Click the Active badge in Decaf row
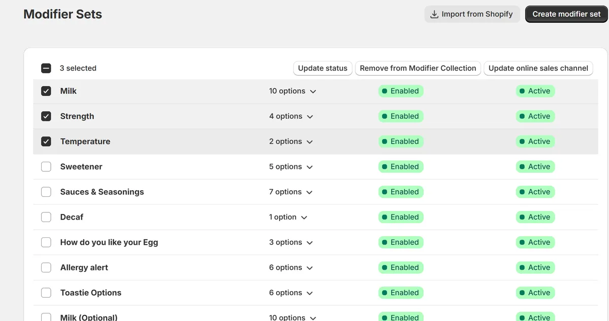609x321 pixels. pos(535,217)
